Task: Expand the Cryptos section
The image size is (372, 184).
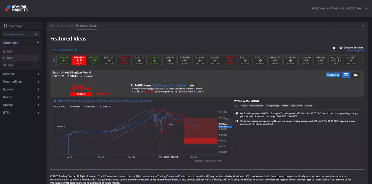Action: tap(38, 74)
